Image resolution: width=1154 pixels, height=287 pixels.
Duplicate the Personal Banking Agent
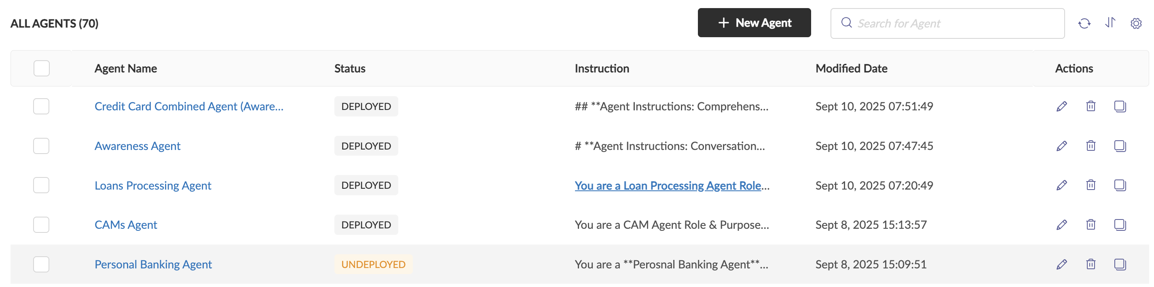1120,264
